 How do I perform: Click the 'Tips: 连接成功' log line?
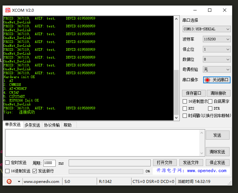19,112
